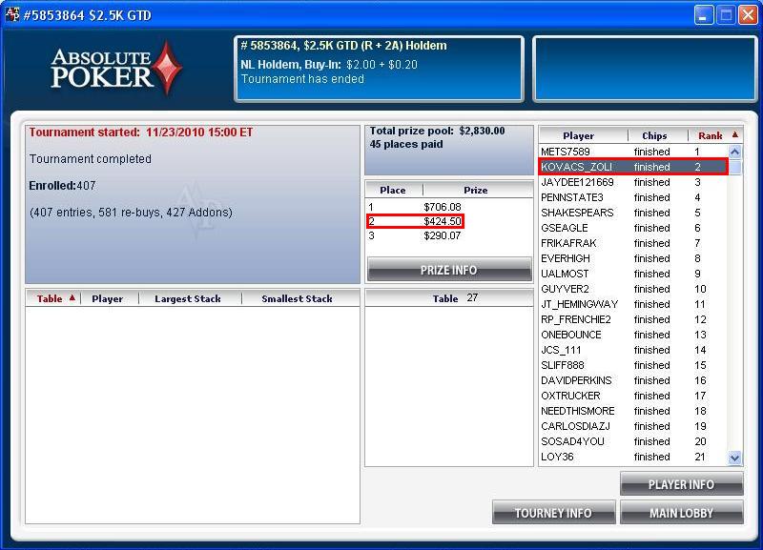Select player ONEBOUNCE

pyautogui.click(x=633, y=335)
